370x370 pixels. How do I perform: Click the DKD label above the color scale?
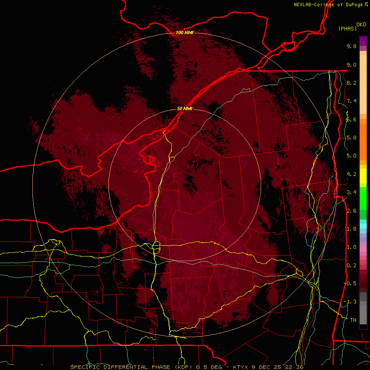click(x=361, y=25)
